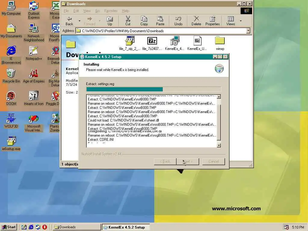Click the system tray scheduler icon
The height and width of the screenshot is (231, 308).
[286, 227]
